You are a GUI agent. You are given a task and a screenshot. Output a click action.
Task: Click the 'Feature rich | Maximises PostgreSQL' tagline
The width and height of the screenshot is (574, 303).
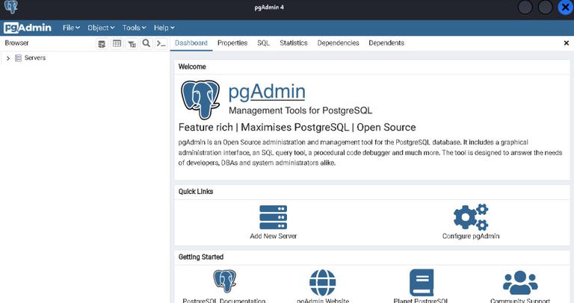(x=297, y=127)
